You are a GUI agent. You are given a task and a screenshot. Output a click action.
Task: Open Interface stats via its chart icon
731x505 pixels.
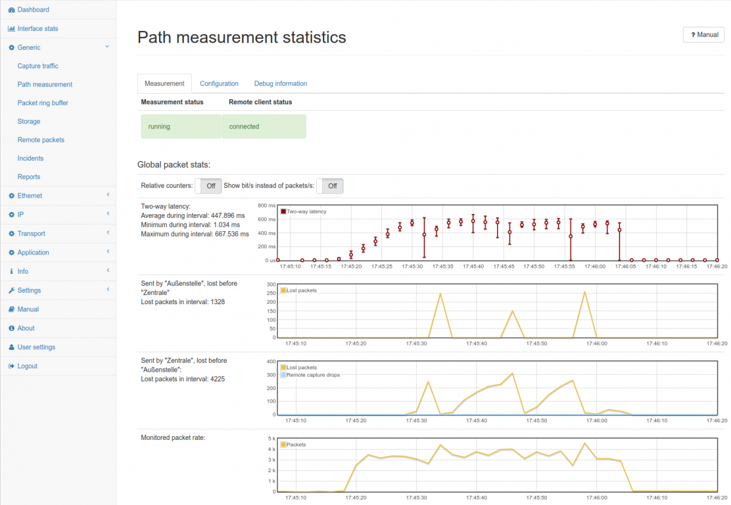pyautogui.click(x=12, y=28)
